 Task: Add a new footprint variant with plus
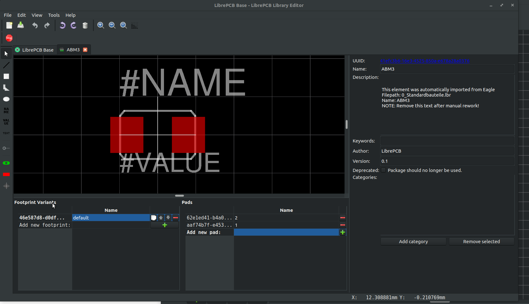164,225
